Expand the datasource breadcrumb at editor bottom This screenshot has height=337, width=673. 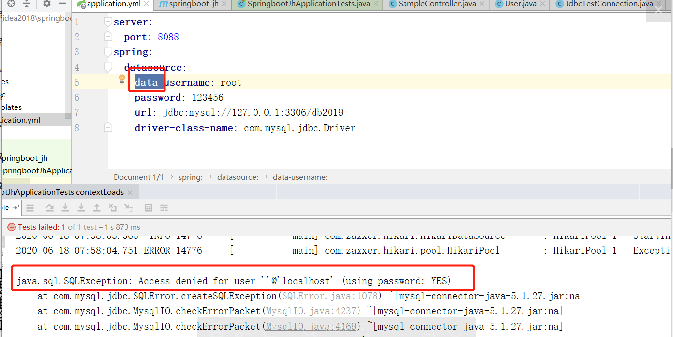[238, 177]
